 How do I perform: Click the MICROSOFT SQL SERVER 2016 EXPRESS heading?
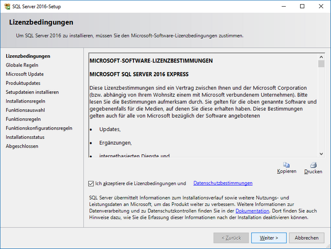coord(139,74)
